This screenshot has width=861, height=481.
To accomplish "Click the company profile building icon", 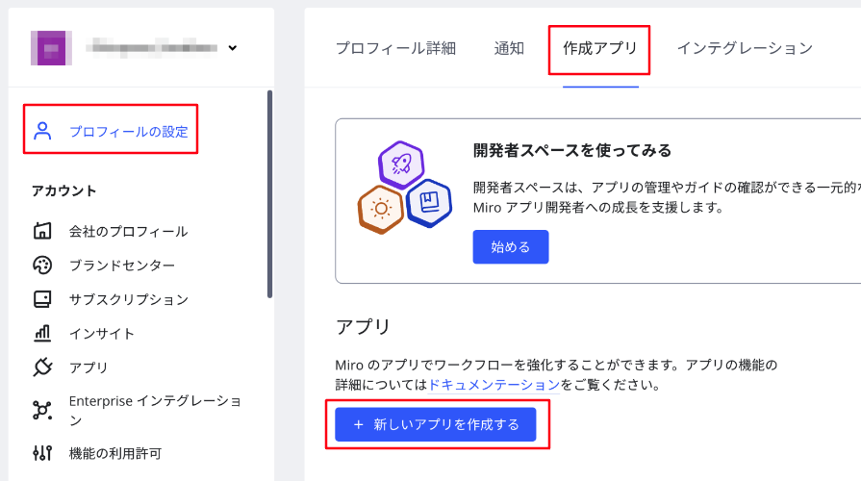I will point(42,231).
